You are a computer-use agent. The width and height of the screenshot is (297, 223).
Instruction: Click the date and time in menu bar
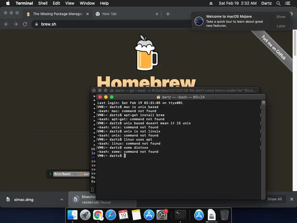[x=238, y=3]
